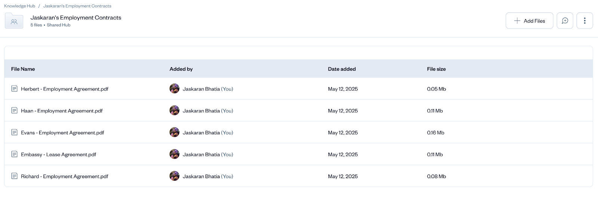This screenshot has width=598, height=214.
Task: Click the Haan agreement document icon
Action: tap(15, 111)
